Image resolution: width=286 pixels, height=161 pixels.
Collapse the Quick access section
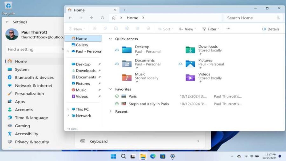click(111, 39)
